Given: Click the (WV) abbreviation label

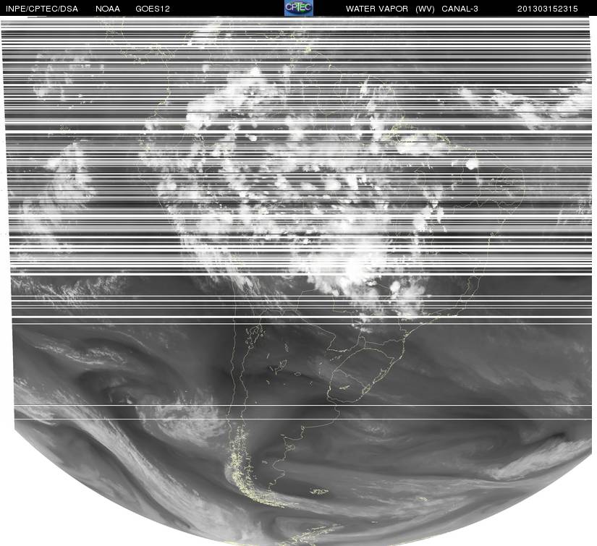Looking at the screenshot, I should (x=425, y=9).
